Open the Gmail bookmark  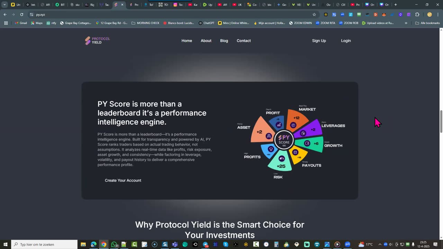pyautogui.click(x=21, y=23)
